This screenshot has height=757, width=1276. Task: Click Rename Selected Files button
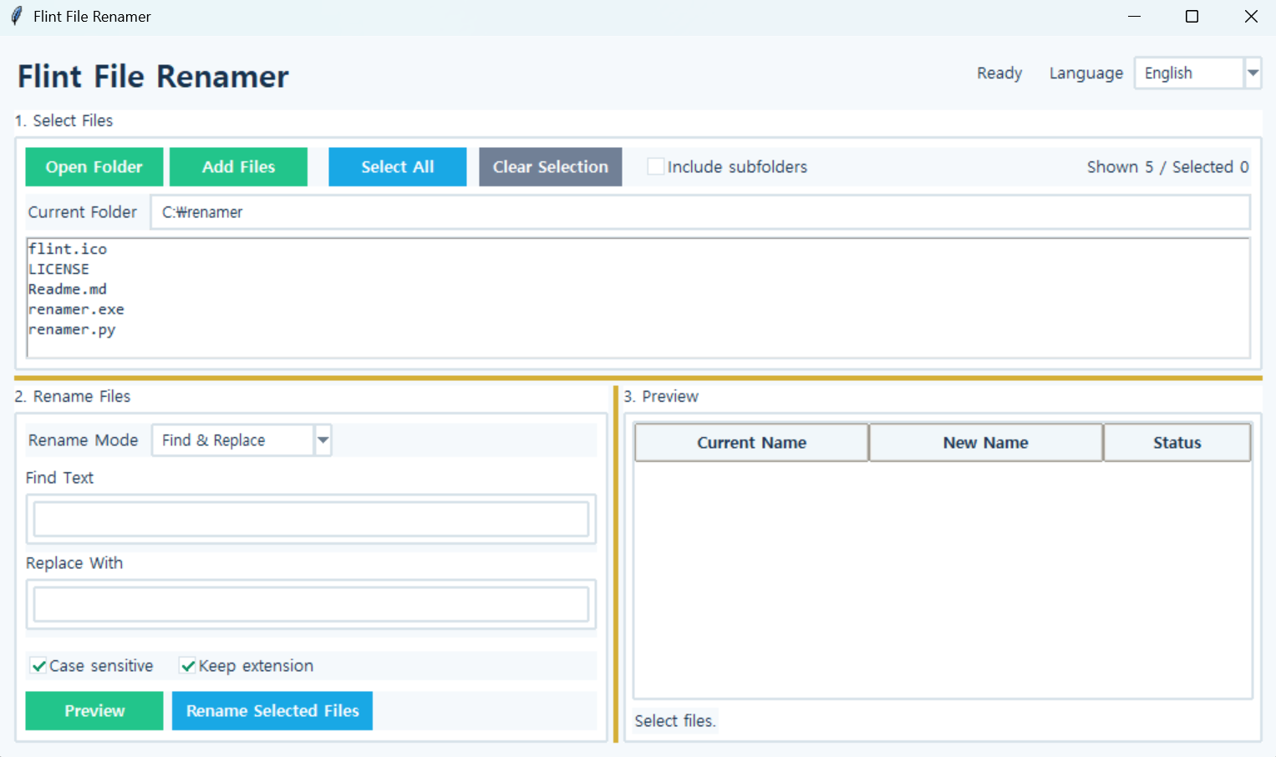click(x=272, y=711)
